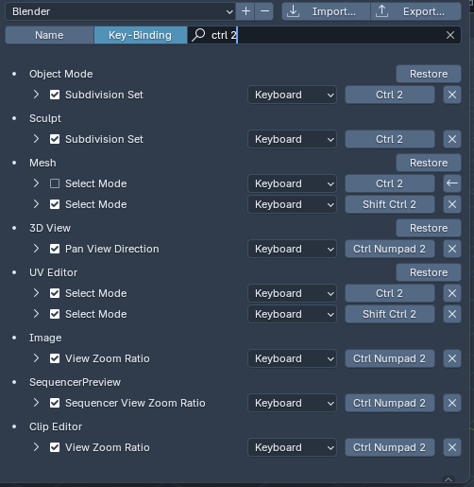
Task: Remove Sculpt Subdivision Set keymap item
Action: (x=452, y=139)
